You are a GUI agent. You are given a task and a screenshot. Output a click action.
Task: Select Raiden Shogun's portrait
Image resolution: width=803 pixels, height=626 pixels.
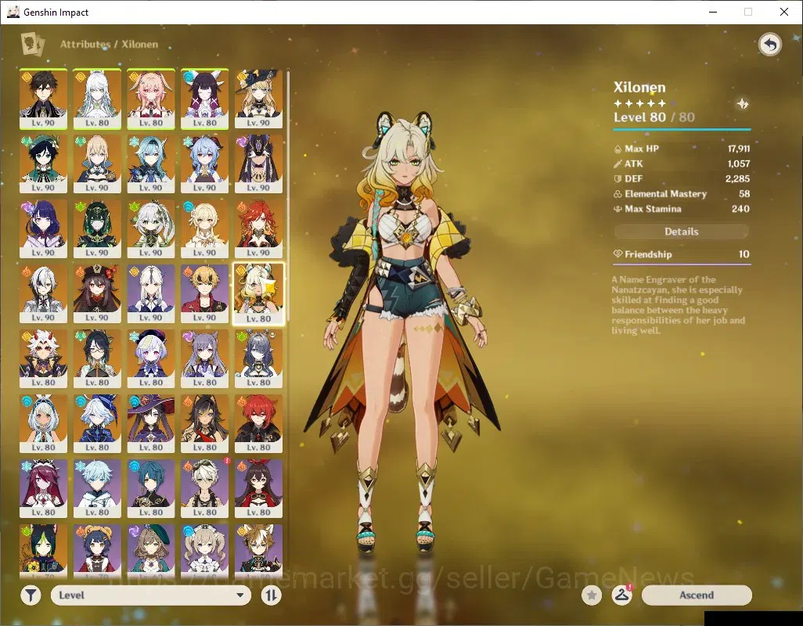(44, 228)
